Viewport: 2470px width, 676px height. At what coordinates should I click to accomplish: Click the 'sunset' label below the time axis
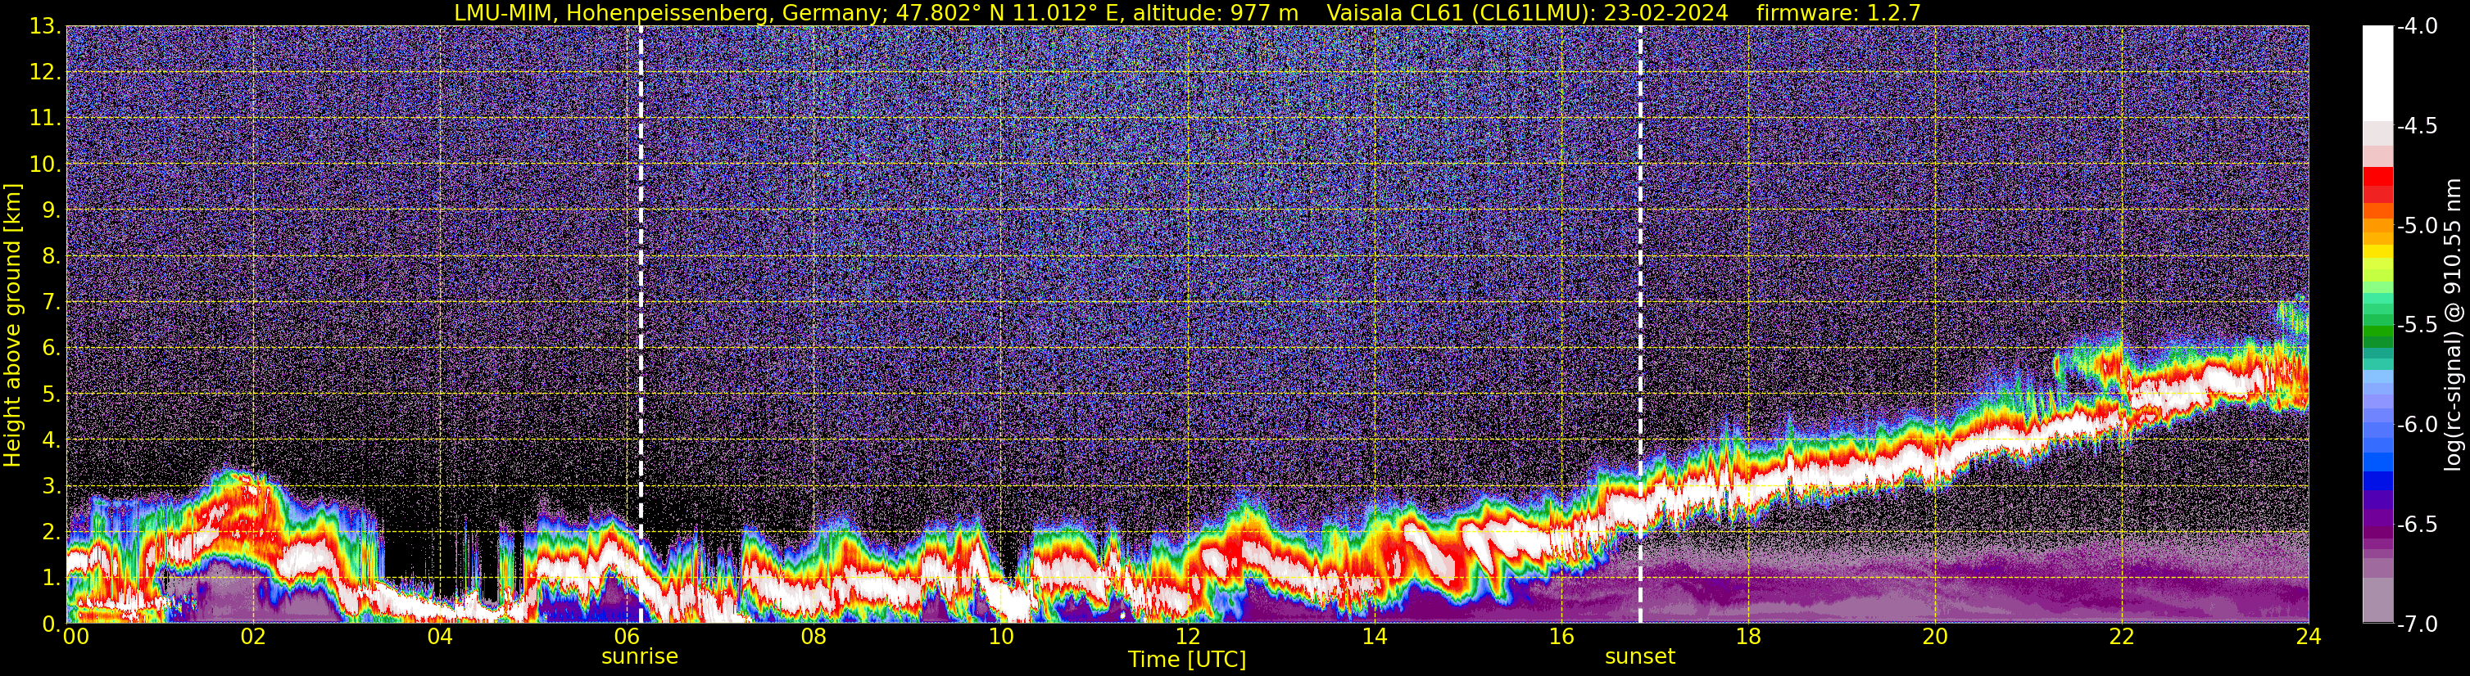[1639, 657]
